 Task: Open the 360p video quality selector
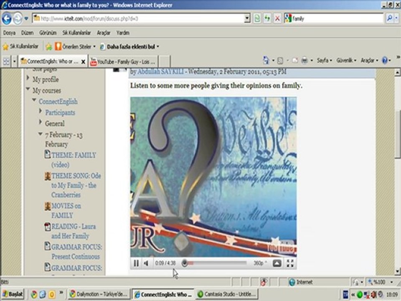(x=260, y=263)
